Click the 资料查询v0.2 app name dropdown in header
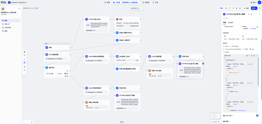Image resolution: width=262 pixels, height=124 pixels. [x=130, y=3]
